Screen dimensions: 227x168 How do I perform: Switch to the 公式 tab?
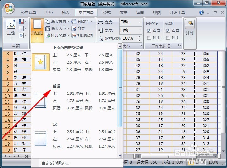click(x=107, y=13)
